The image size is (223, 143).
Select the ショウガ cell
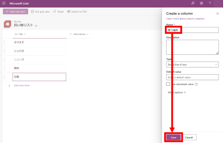click(x=39, y=51)
